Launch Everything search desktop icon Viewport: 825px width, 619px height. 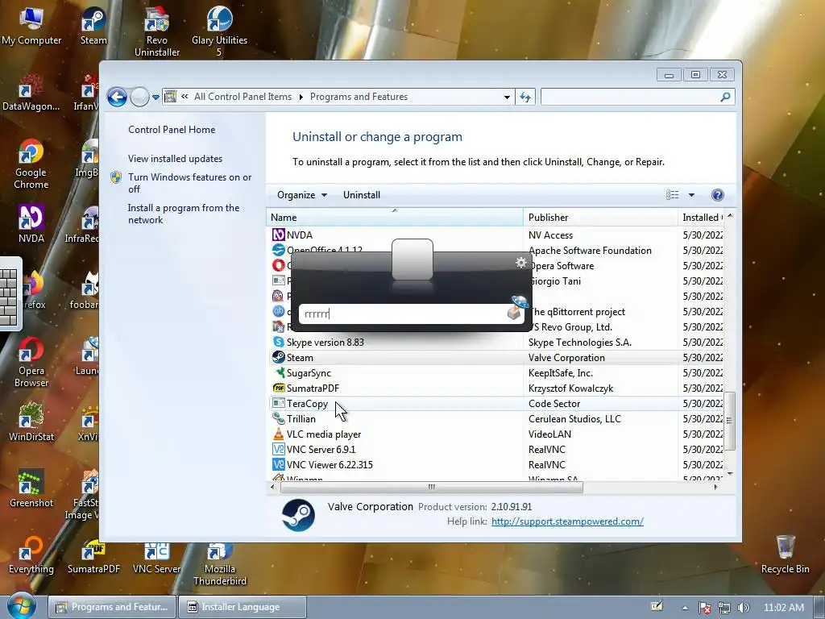coord(31,555)
